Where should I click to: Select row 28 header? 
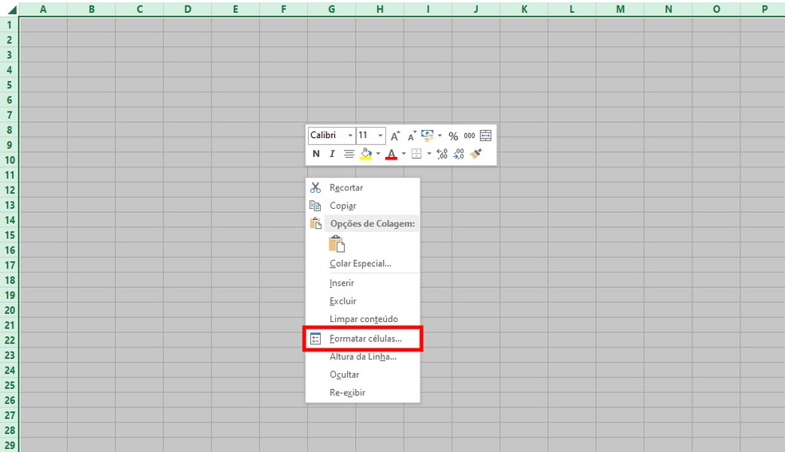point(9,430)
